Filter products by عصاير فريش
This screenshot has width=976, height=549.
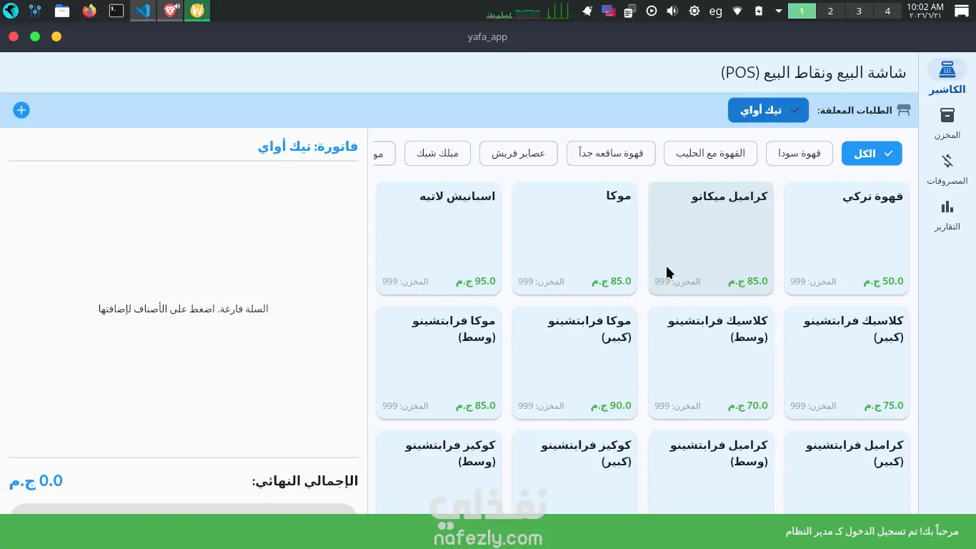pyautogui.click(x=518, y=153)
